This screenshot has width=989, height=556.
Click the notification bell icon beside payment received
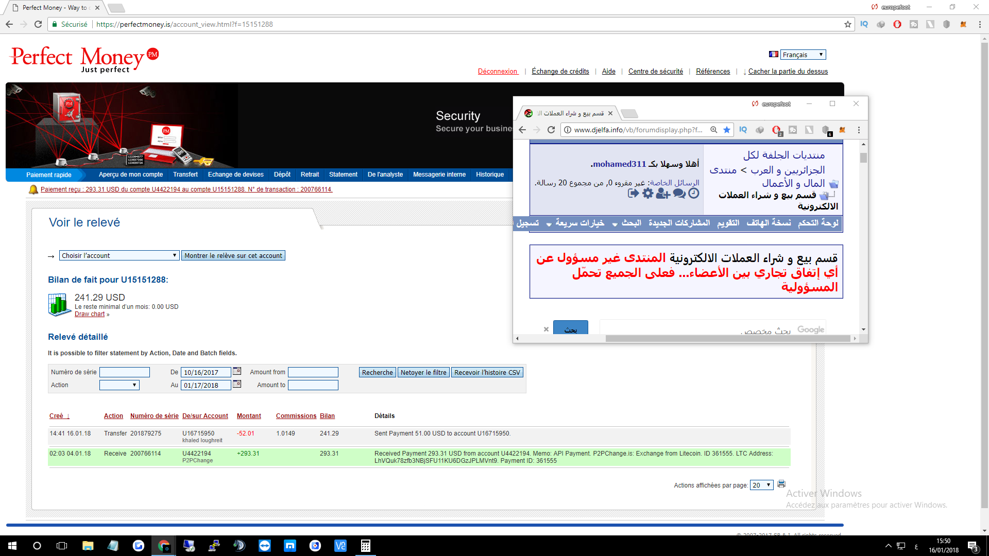coord(33,189)
